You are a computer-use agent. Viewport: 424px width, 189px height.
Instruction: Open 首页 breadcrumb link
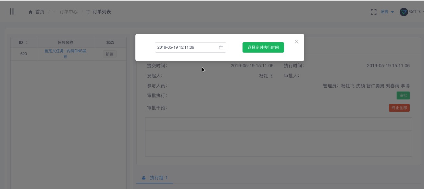tap(40, 12)
